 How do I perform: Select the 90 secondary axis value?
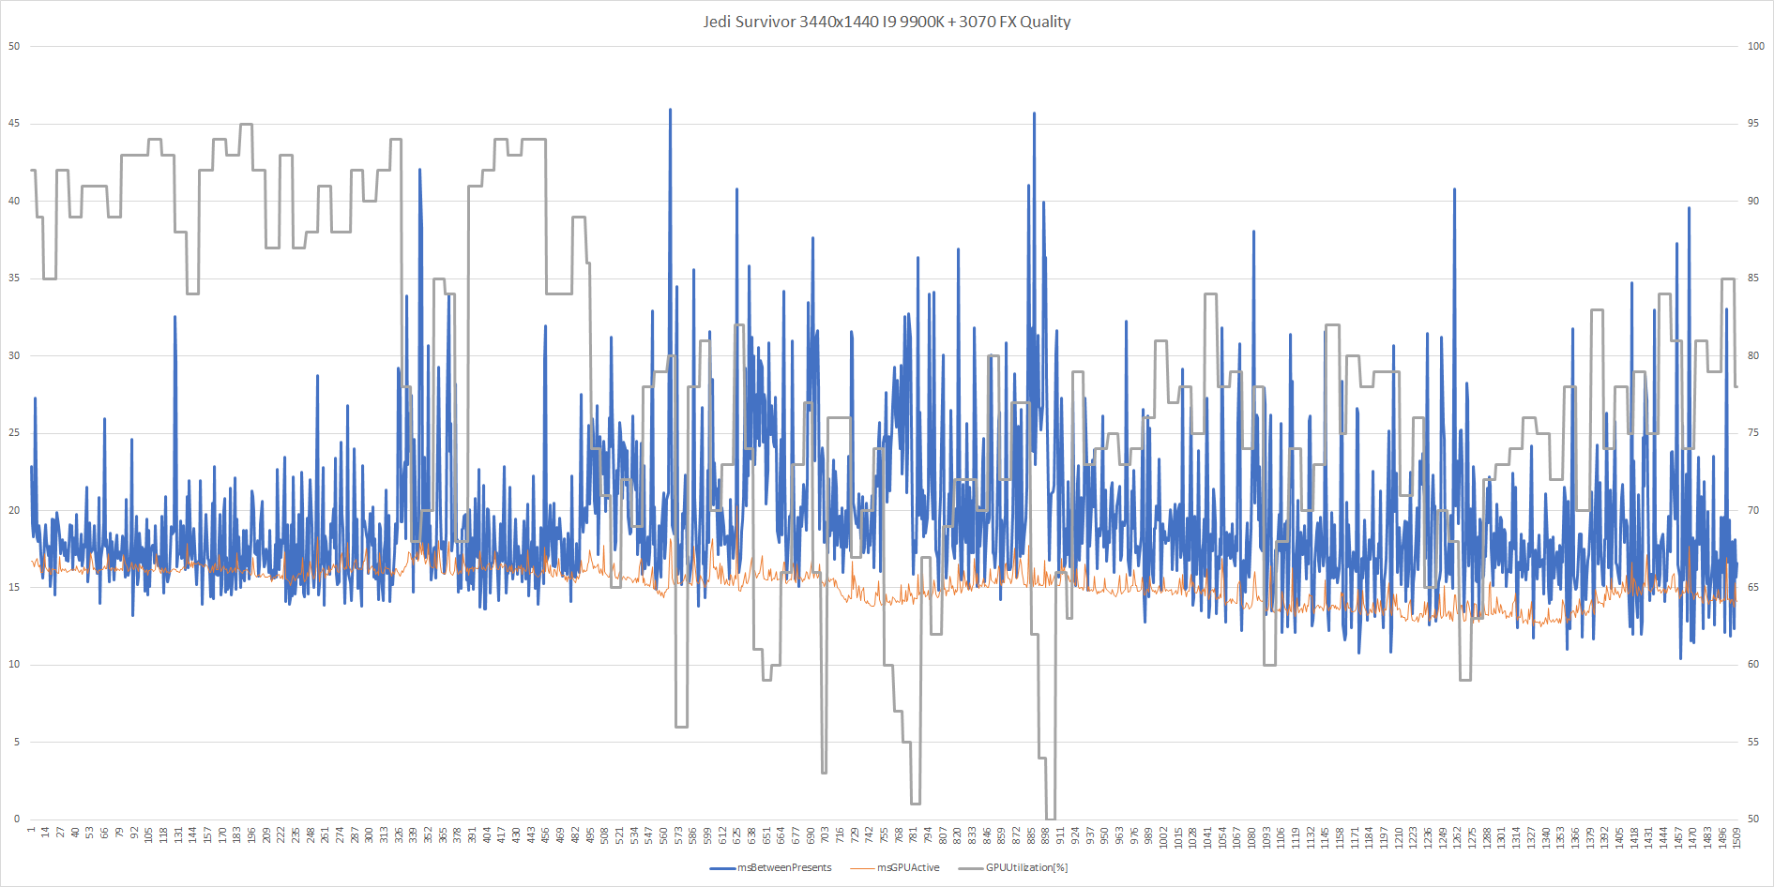pos(1753,201)
